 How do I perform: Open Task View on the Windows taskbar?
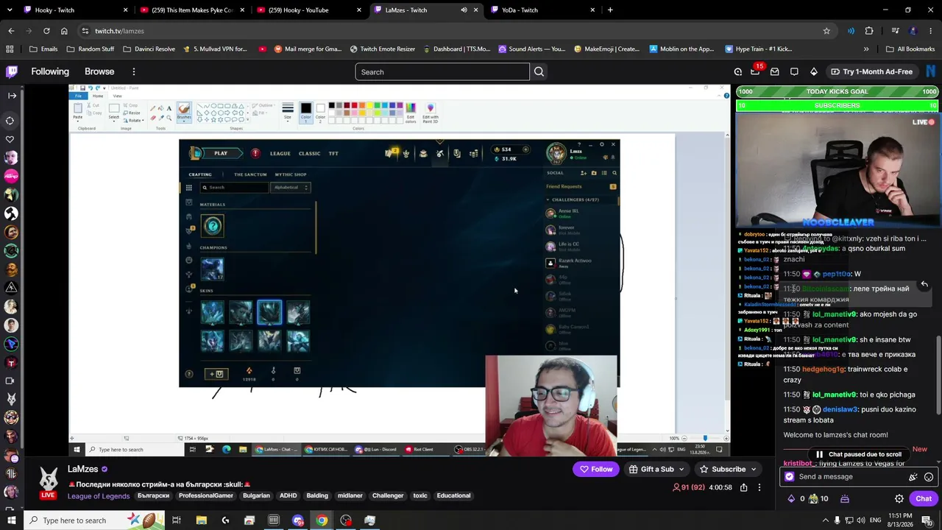177,520
